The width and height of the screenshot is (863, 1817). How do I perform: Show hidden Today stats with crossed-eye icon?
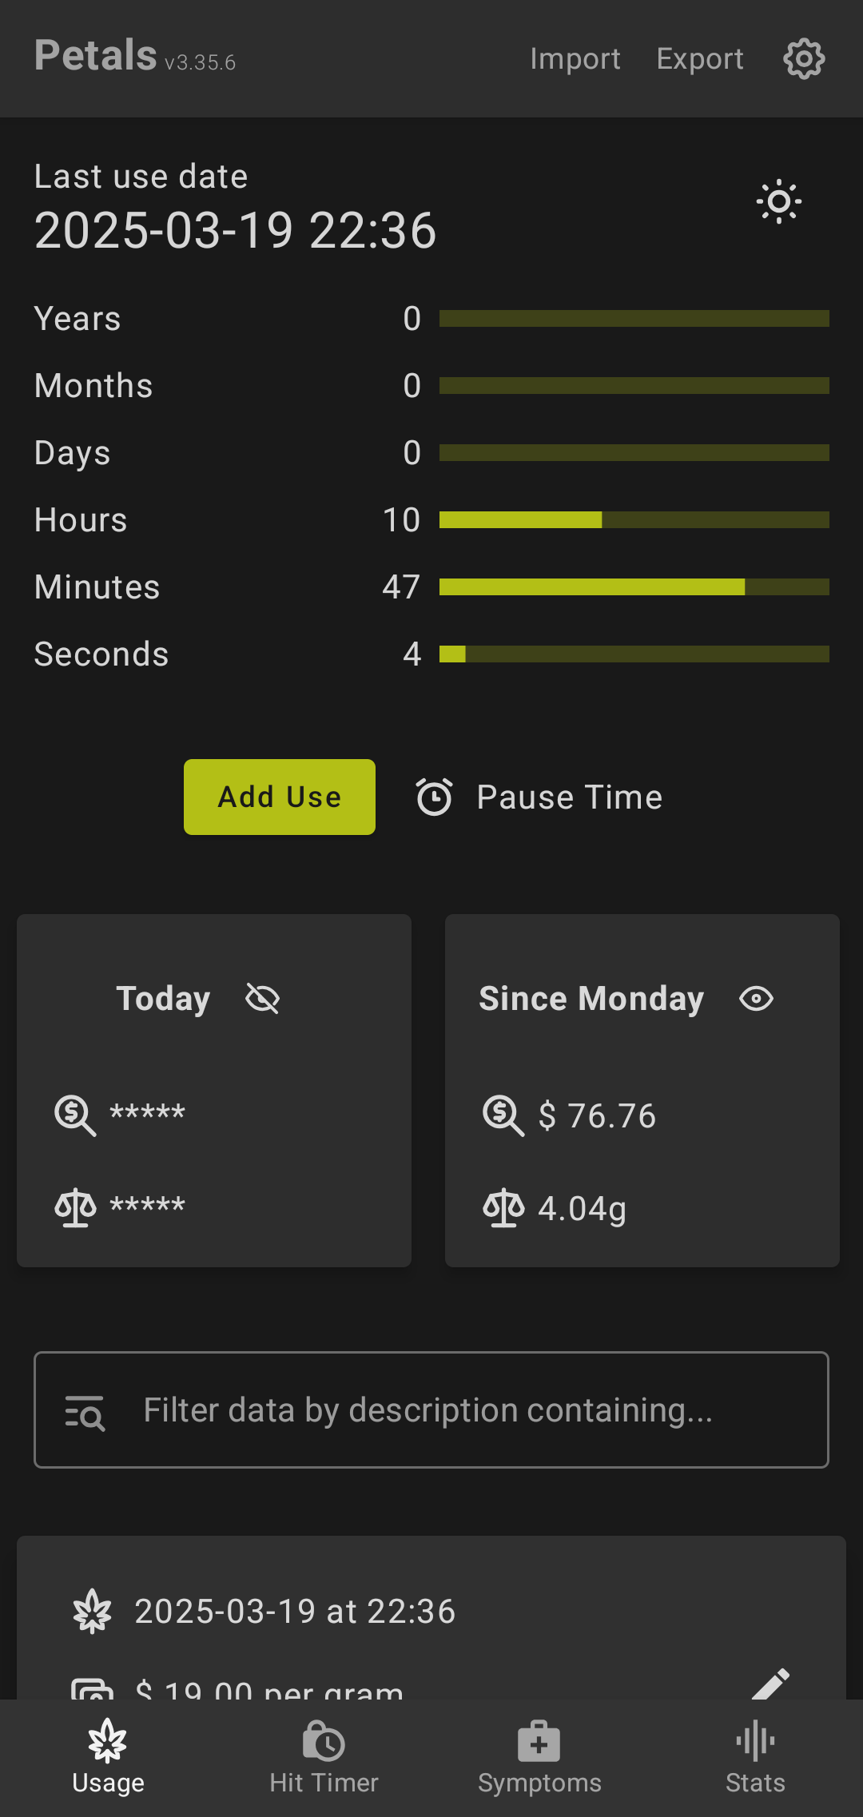262,999
